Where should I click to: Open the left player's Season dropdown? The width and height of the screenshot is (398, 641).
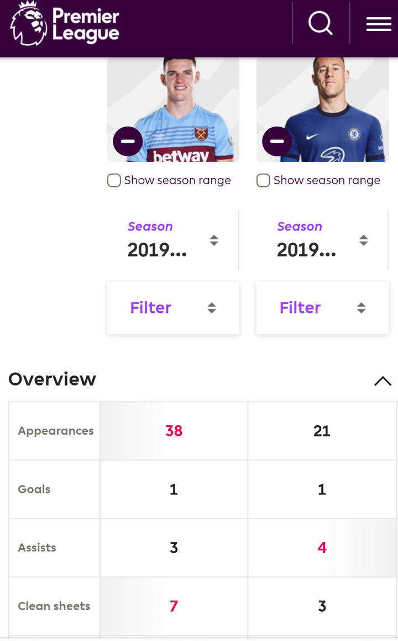[172, 240]
